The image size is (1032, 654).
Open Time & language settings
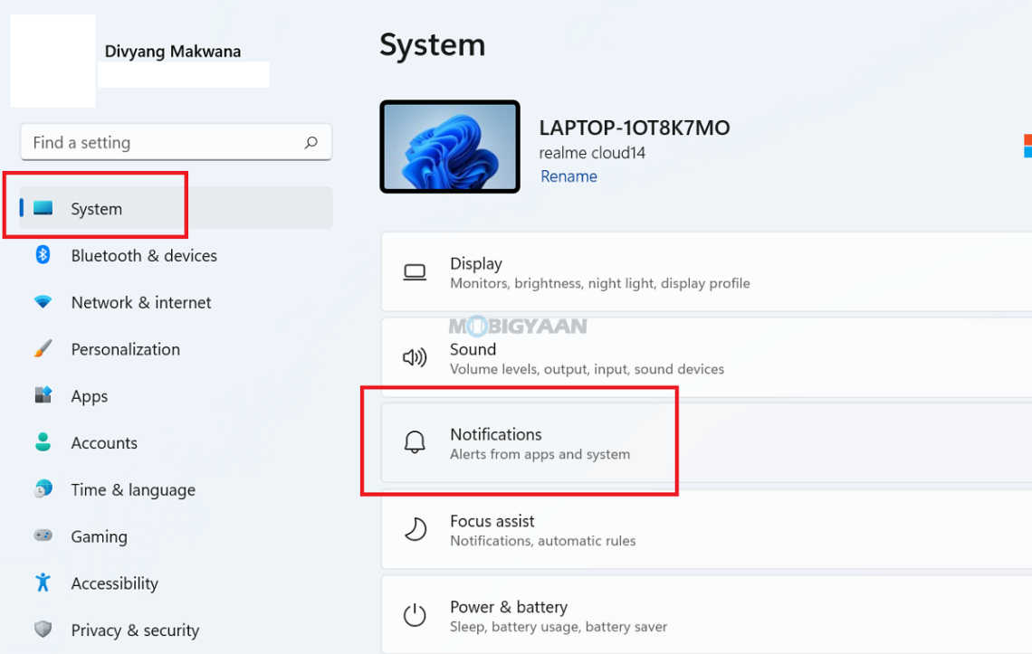(133, 489)
